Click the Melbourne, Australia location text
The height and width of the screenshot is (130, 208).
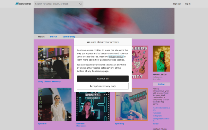pyautogui.click(x=157, y=78)
